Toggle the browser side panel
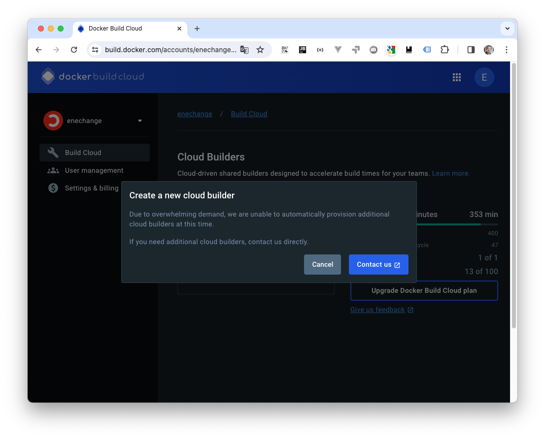The height and width of the screenshot is (439, 545). 471,50
